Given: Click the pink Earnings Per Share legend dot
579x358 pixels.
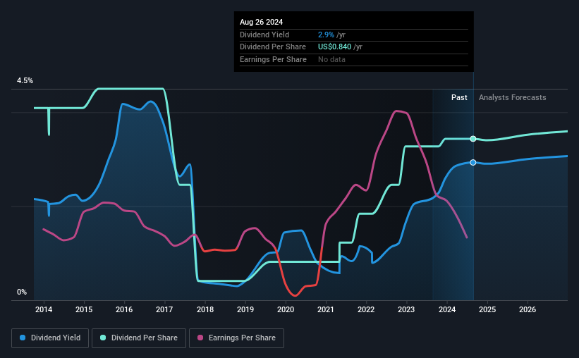Looking at the screenshot, I should [200, 338].
